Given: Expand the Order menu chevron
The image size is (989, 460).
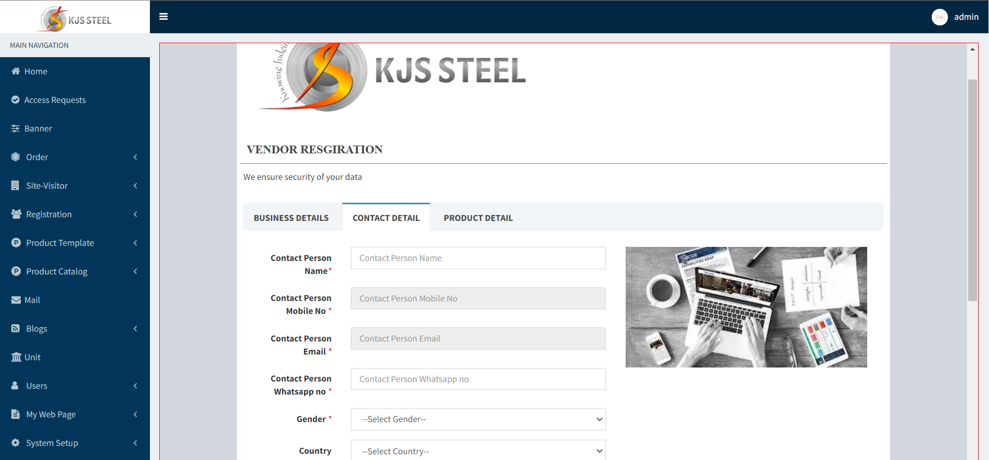Looking at the screenshot, I should (135, 157).
